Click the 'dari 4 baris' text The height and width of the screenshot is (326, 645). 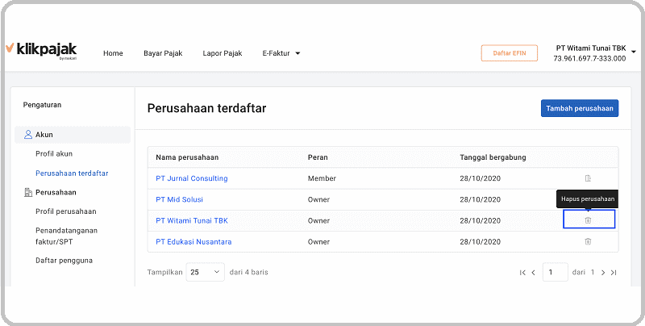pyautogui.click(x=249, y=272)
